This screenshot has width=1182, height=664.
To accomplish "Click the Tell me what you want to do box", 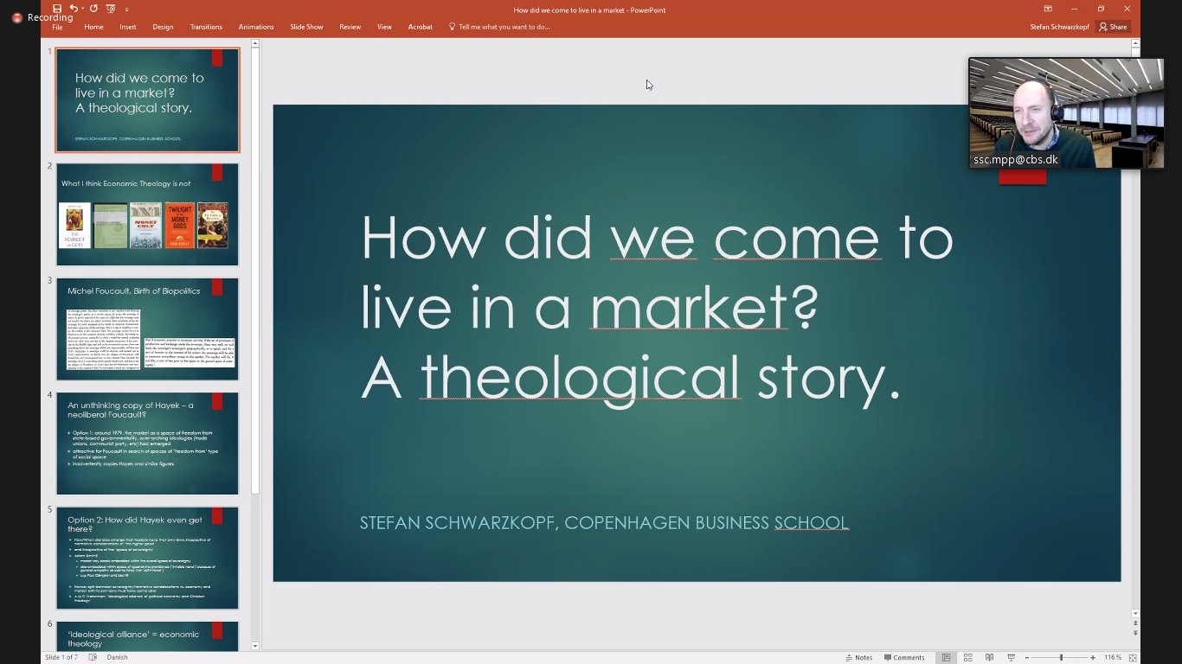I will pyautogui.click(x=499, y=27).
